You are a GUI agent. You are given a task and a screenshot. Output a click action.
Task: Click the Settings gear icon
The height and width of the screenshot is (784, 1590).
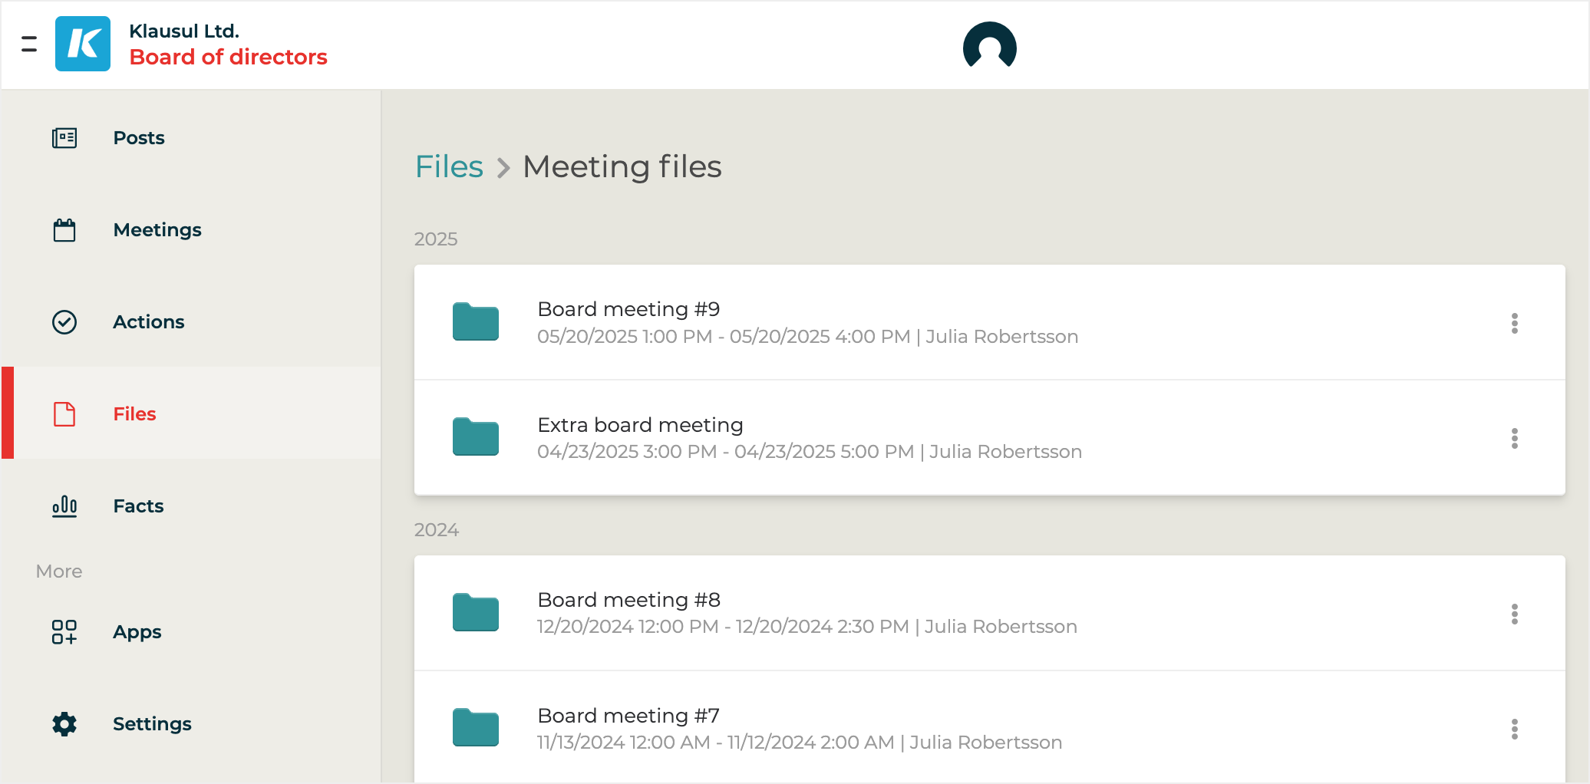(x=64, y=724)
